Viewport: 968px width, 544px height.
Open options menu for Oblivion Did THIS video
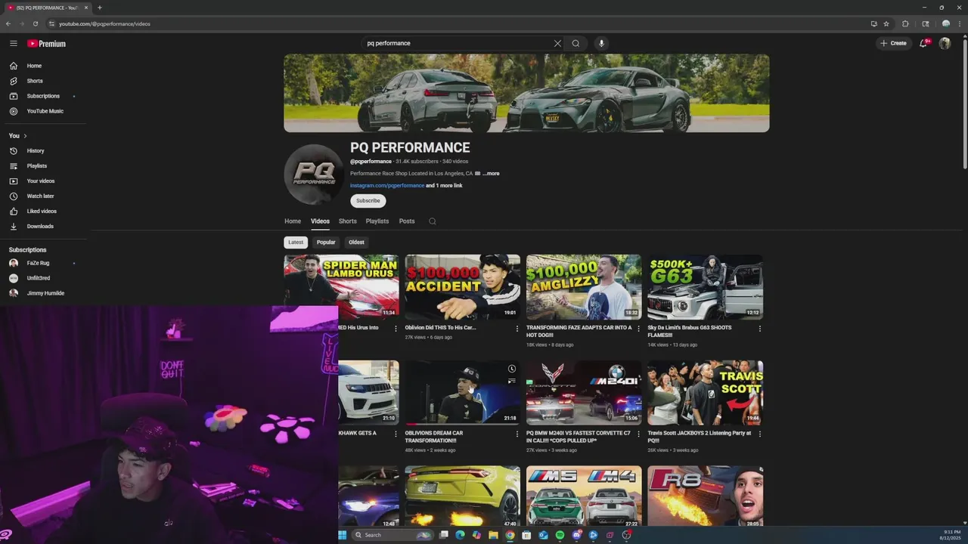pos(517,329)
